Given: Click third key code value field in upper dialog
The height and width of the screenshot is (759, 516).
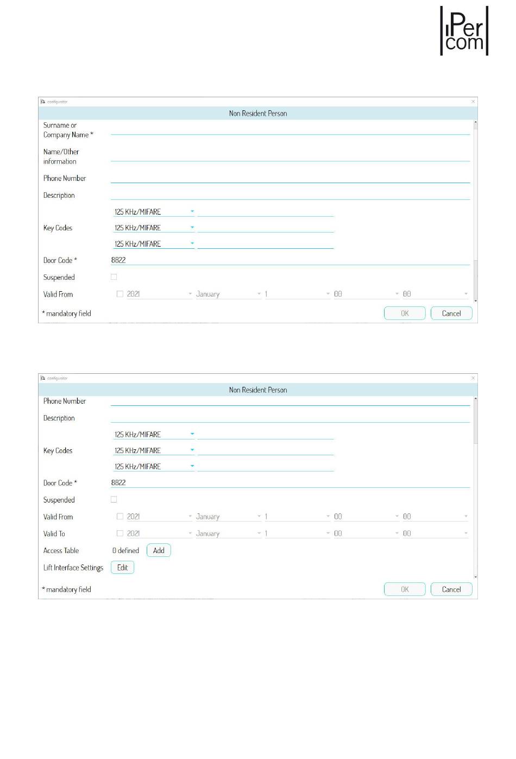Looking at the screenshot, I should tap(266, 243).
